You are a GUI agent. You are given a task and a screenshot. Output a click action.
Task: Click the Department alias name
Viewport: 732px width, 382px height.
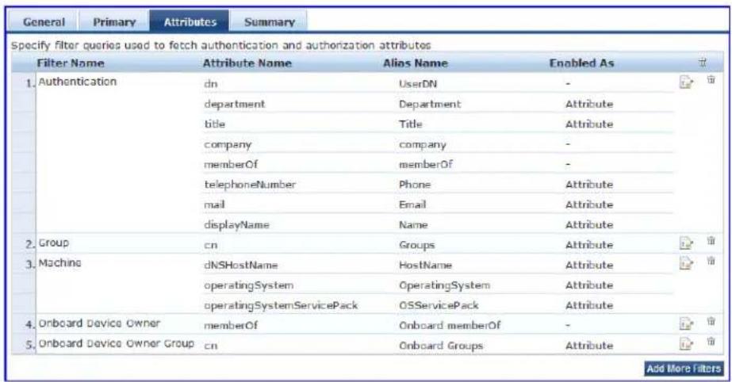(430, 104)
